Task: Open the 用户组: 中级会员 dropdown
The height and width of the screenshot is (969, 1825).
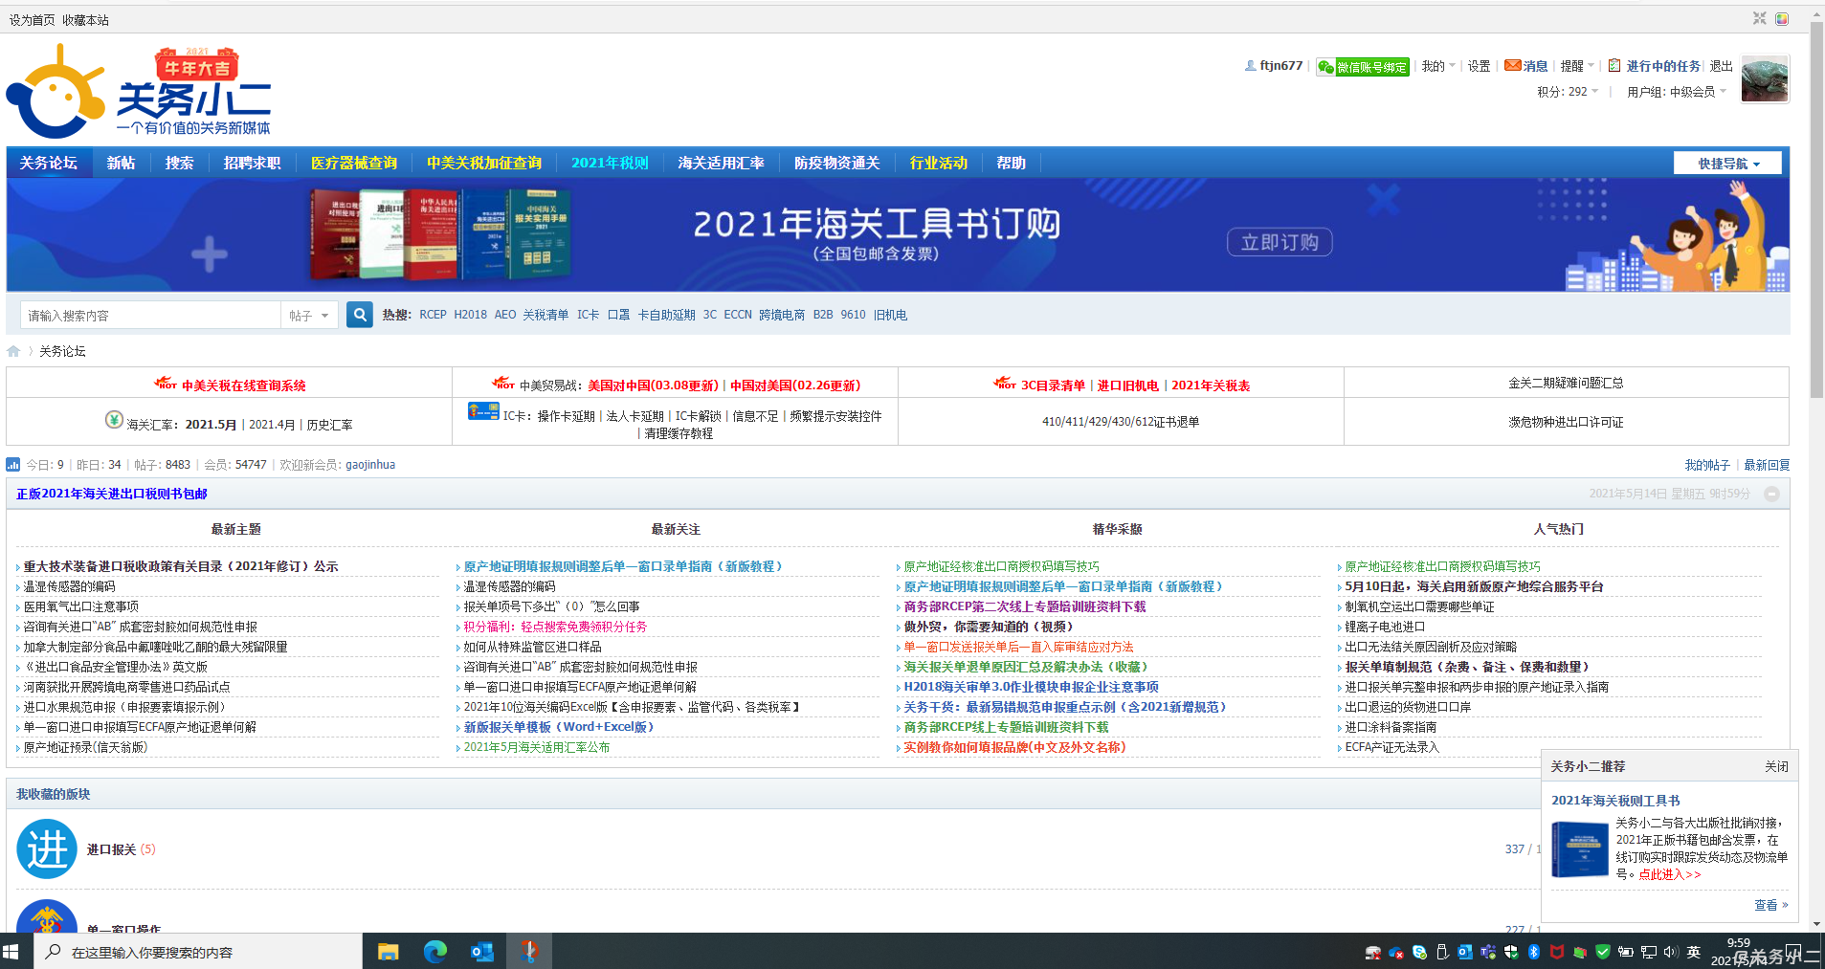Action: [1677, 92]
